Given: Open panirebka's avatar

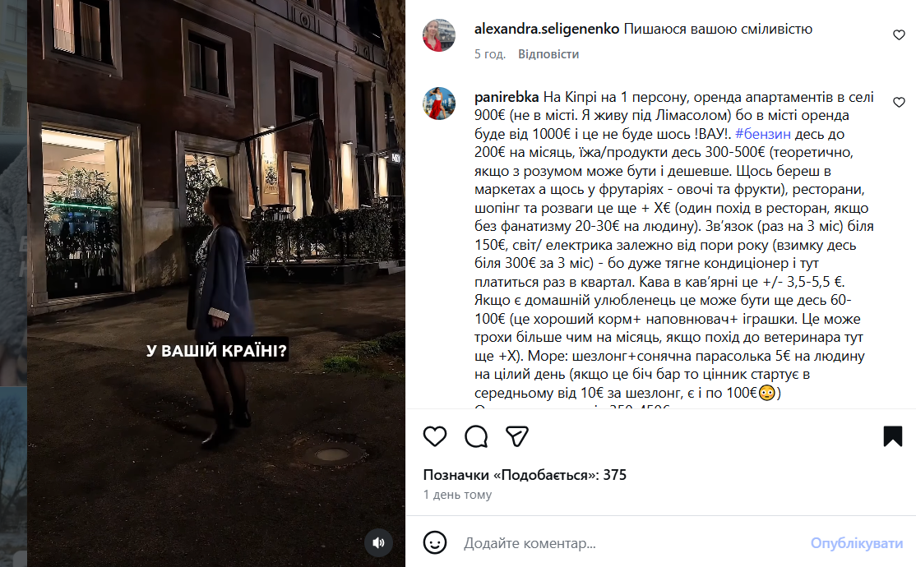Looking at the screenshot, I should [439, 104].
